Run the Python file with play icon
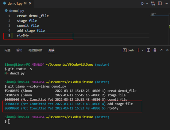Screen dimensions: 170x130 [x=143, y=3]
